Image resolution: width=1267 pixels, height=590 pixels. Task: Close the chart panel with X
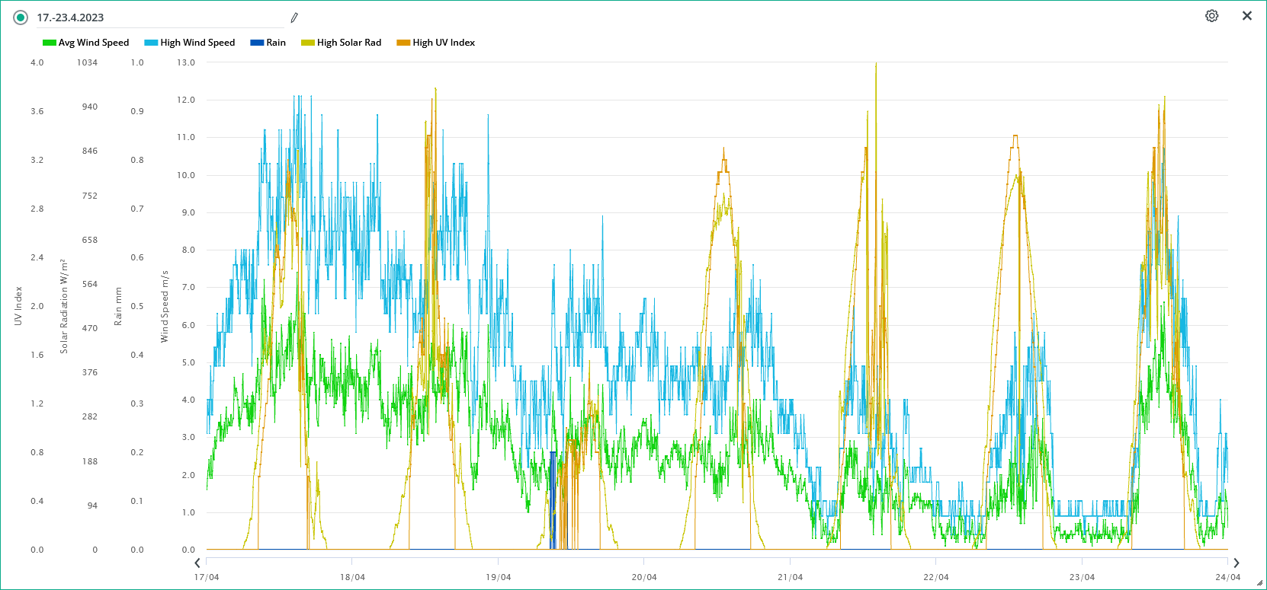tap(1247, 16)
